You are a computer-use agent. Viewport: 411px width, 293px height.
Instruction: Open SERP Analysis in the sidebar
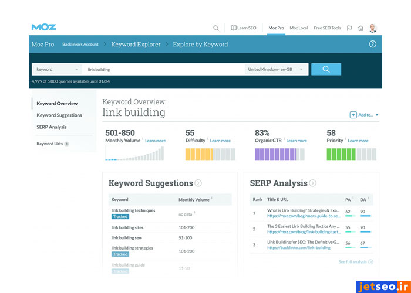(52, 127)
